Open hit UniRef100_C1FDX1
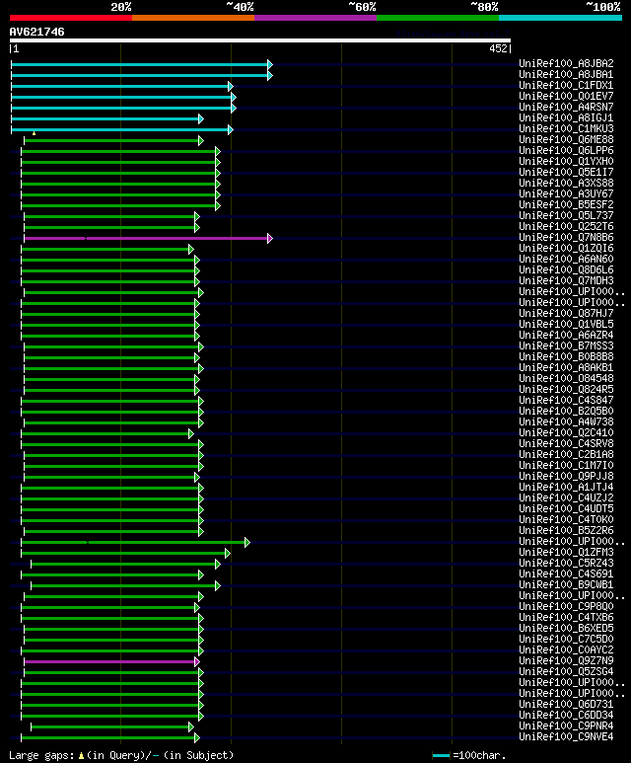The width and height of the screenshot is (631, 763). point(566,85)
